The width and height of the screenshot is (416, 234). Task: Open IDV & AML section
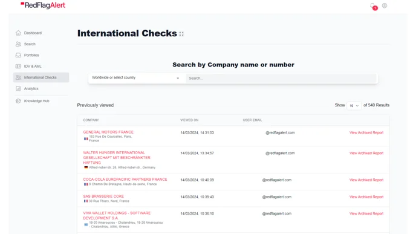tap(33, 67)
